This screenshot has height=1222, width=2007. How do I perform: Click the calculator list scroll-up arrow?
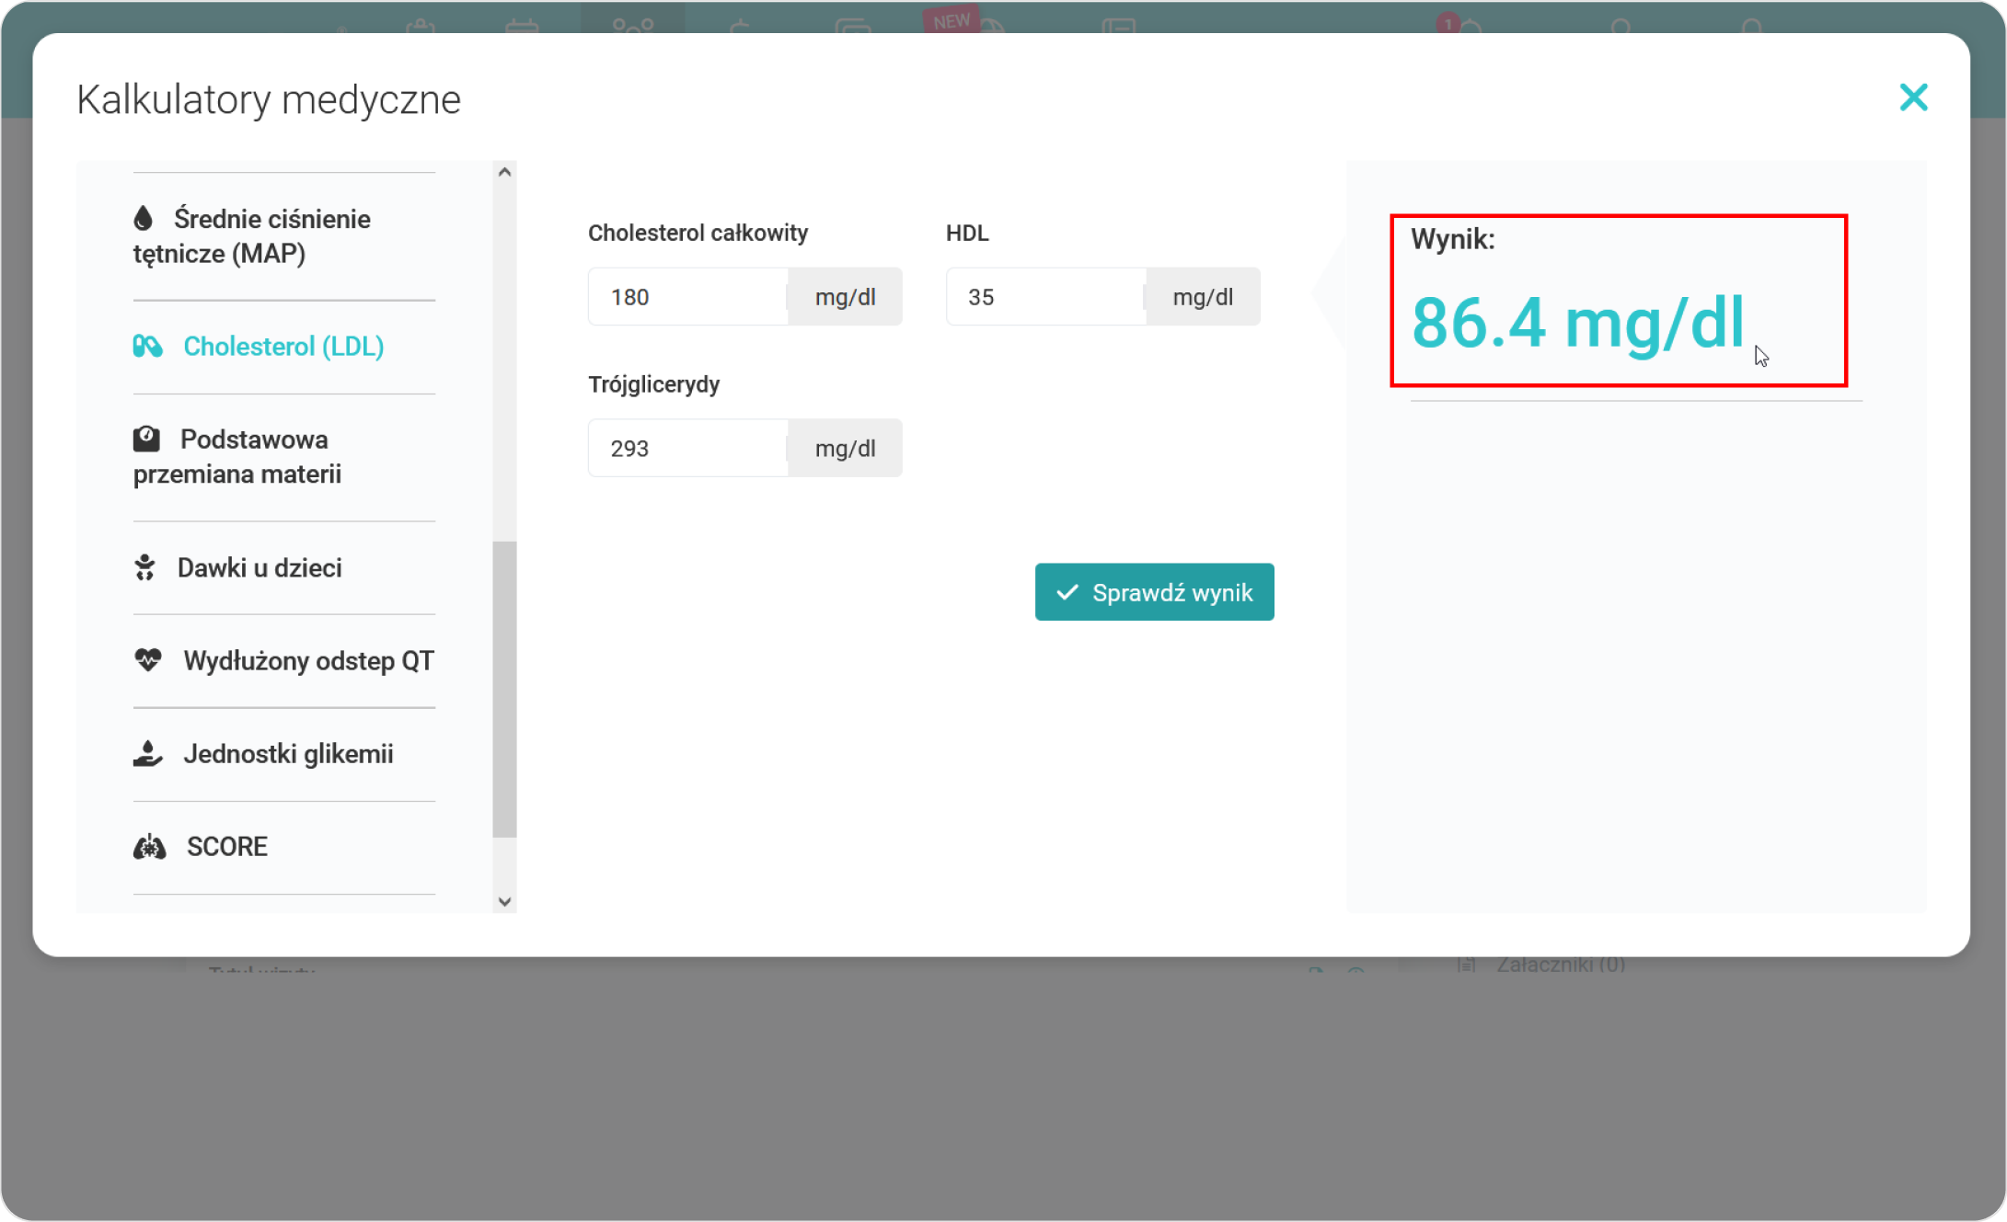[x=504, y=172]
